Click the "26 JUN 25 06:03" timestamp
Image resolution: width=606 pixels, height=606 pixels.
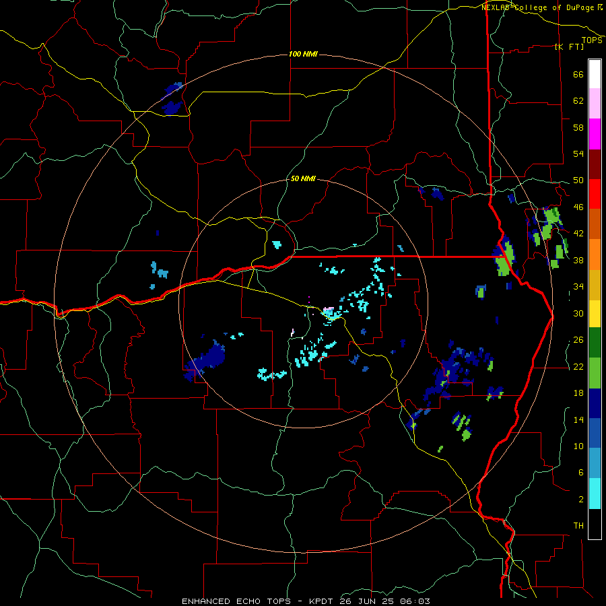tap(385, 601)
